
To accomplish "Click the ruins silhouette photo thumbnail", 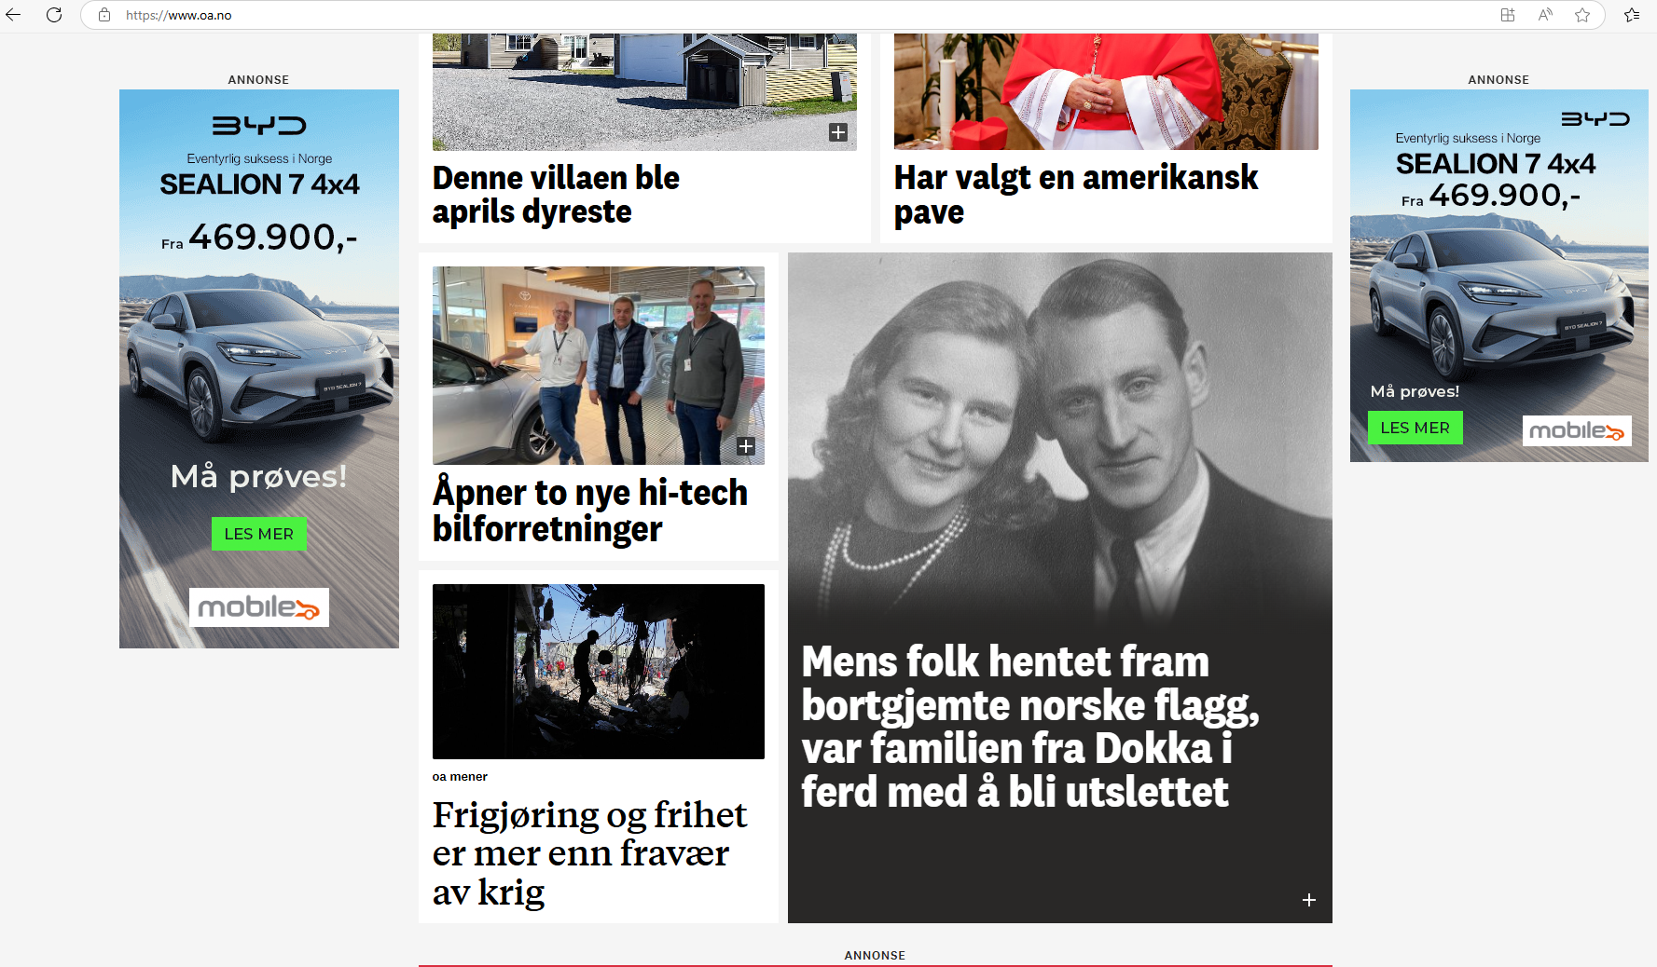I will coord(599,672).
